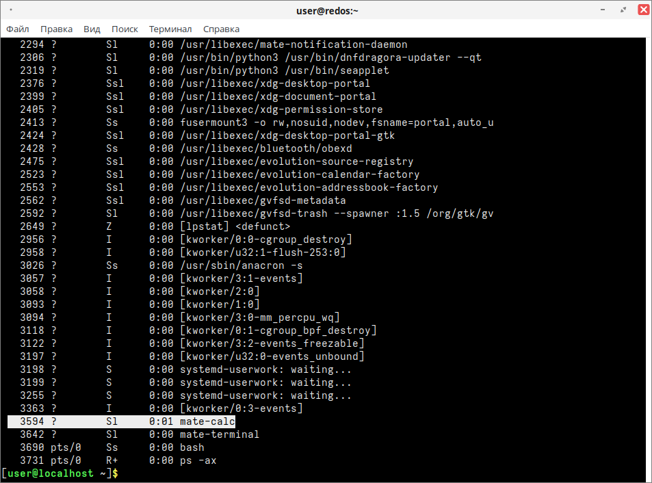The width and height of the screenshot is (652, 483).
Task: Open the Файл menu
Action: [18, 29]
